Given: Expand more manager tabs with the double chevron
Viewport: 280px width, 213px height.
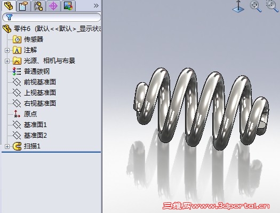Looking at the screenshot, I should [x=96, y=6].
